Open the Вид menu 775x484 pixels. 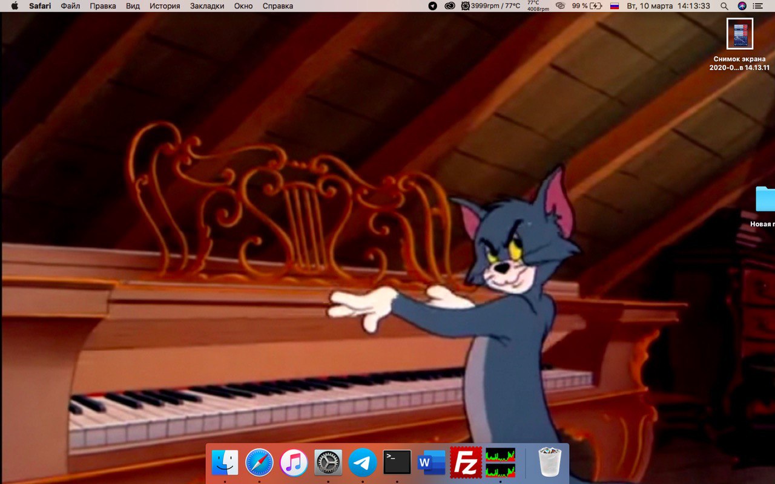(x=133, y=6)
